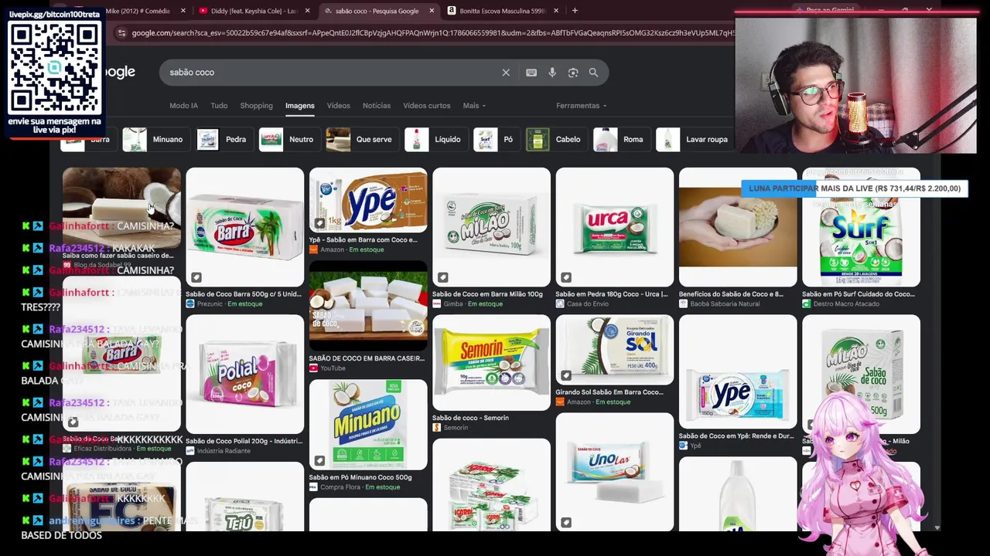The height and width of the screenshot is (556, 990).
Task: Switch to the 'Diddy [feat. Keyshia Cole]' browser tab
Action: pyautogui.click(x=254, y=11)
